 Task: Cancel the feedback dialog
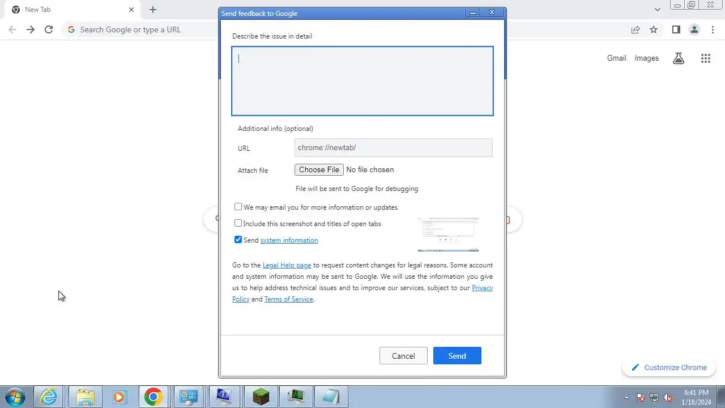pyautogui.click(x=403, y=356)
